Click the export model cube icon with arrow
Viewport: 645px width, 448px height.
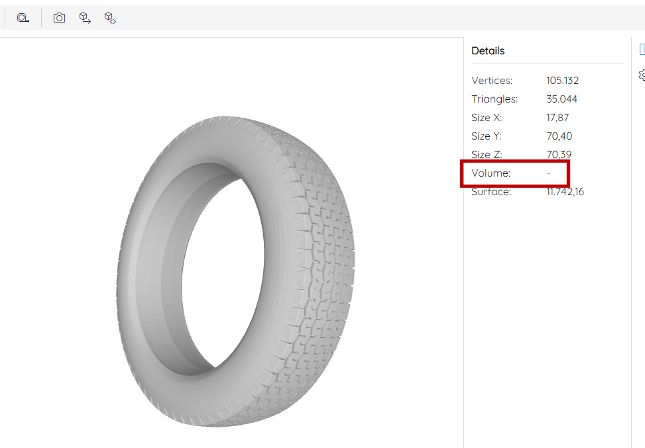tap(84, 18)
